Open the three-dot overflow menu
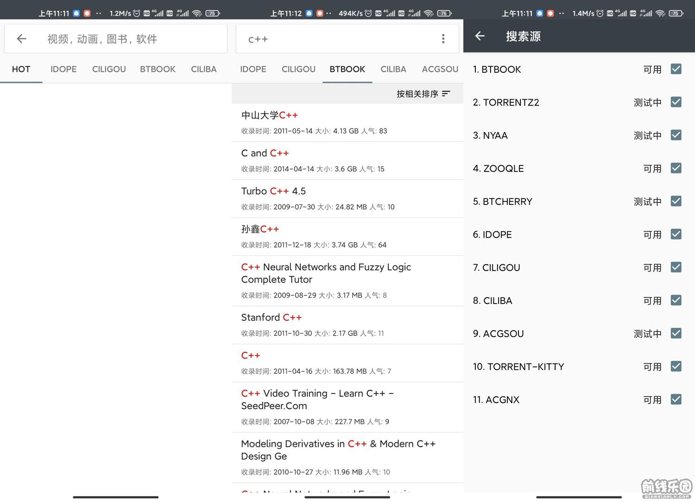This screenshot has height=502, width=695. click(443, 39)
